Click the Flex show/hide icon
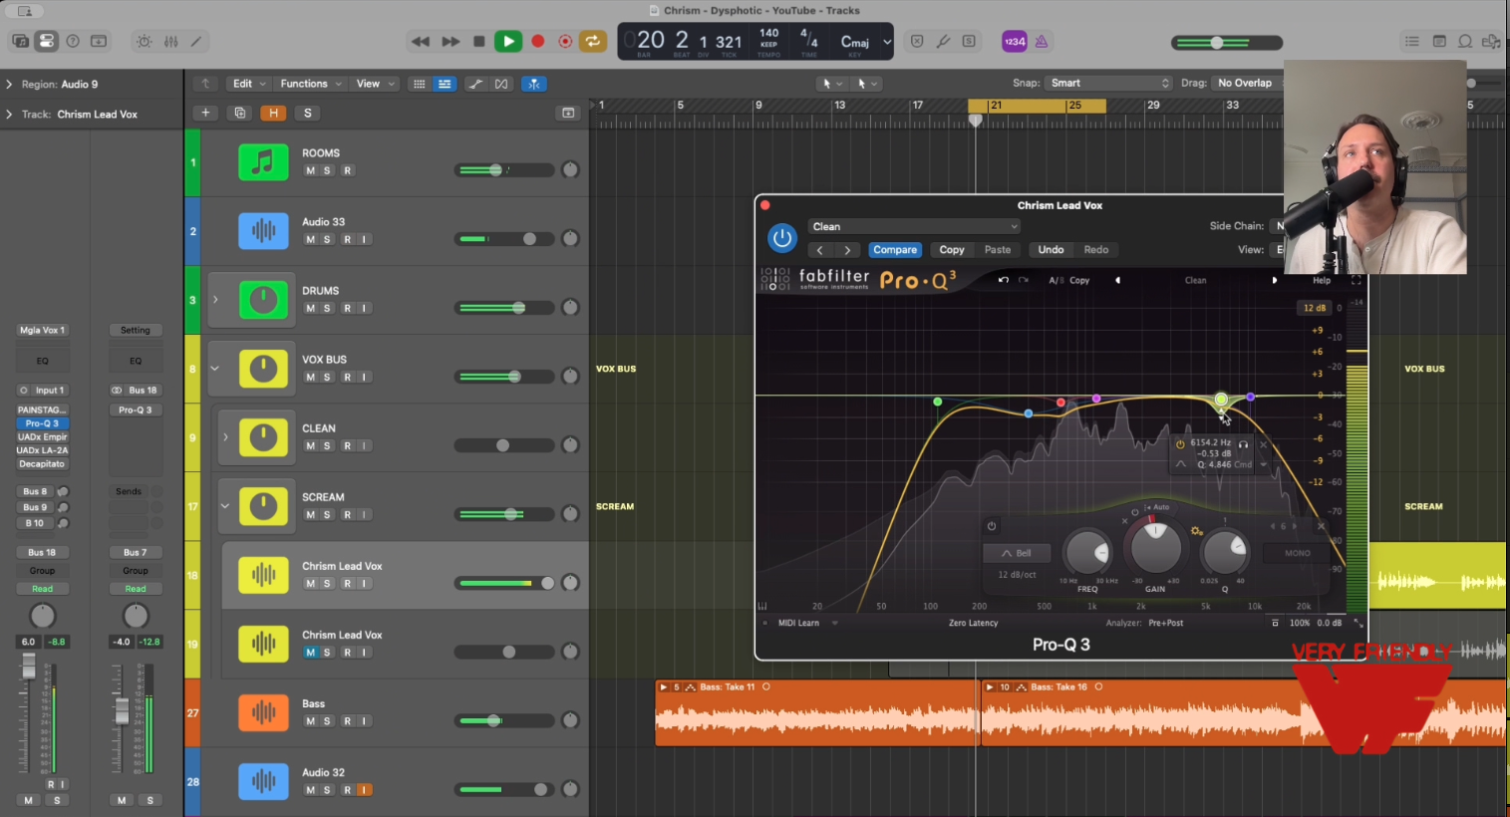Viewport: 1510px width, 817px height. [x=501, y=84]
